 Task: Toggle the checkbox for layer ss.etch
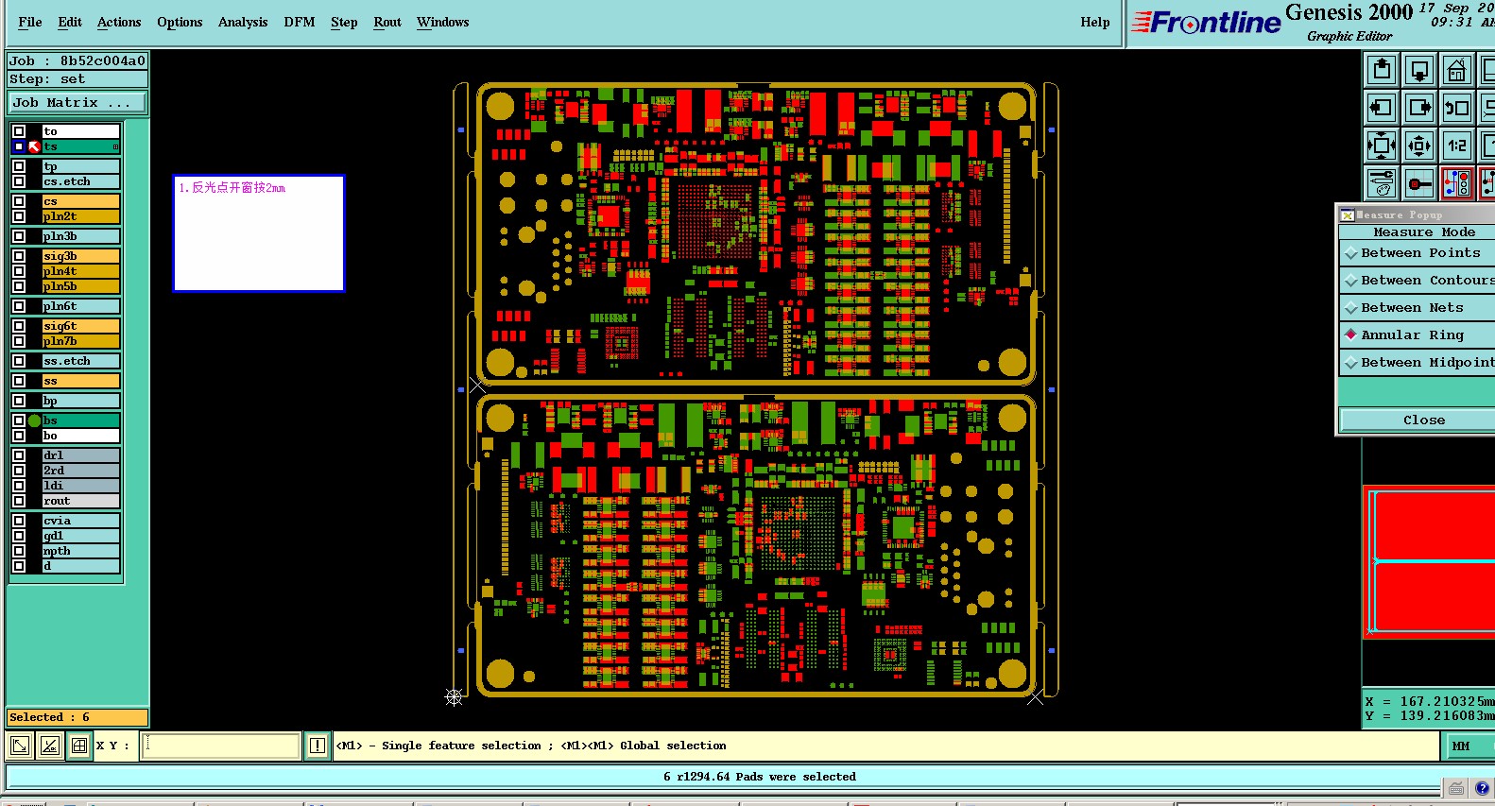[19, 361]
